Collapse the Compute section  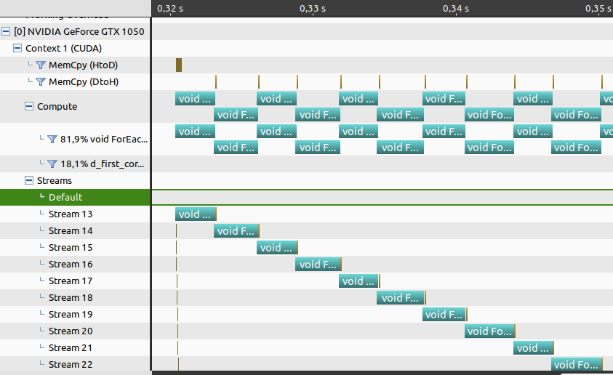click(x=29, y=106)
